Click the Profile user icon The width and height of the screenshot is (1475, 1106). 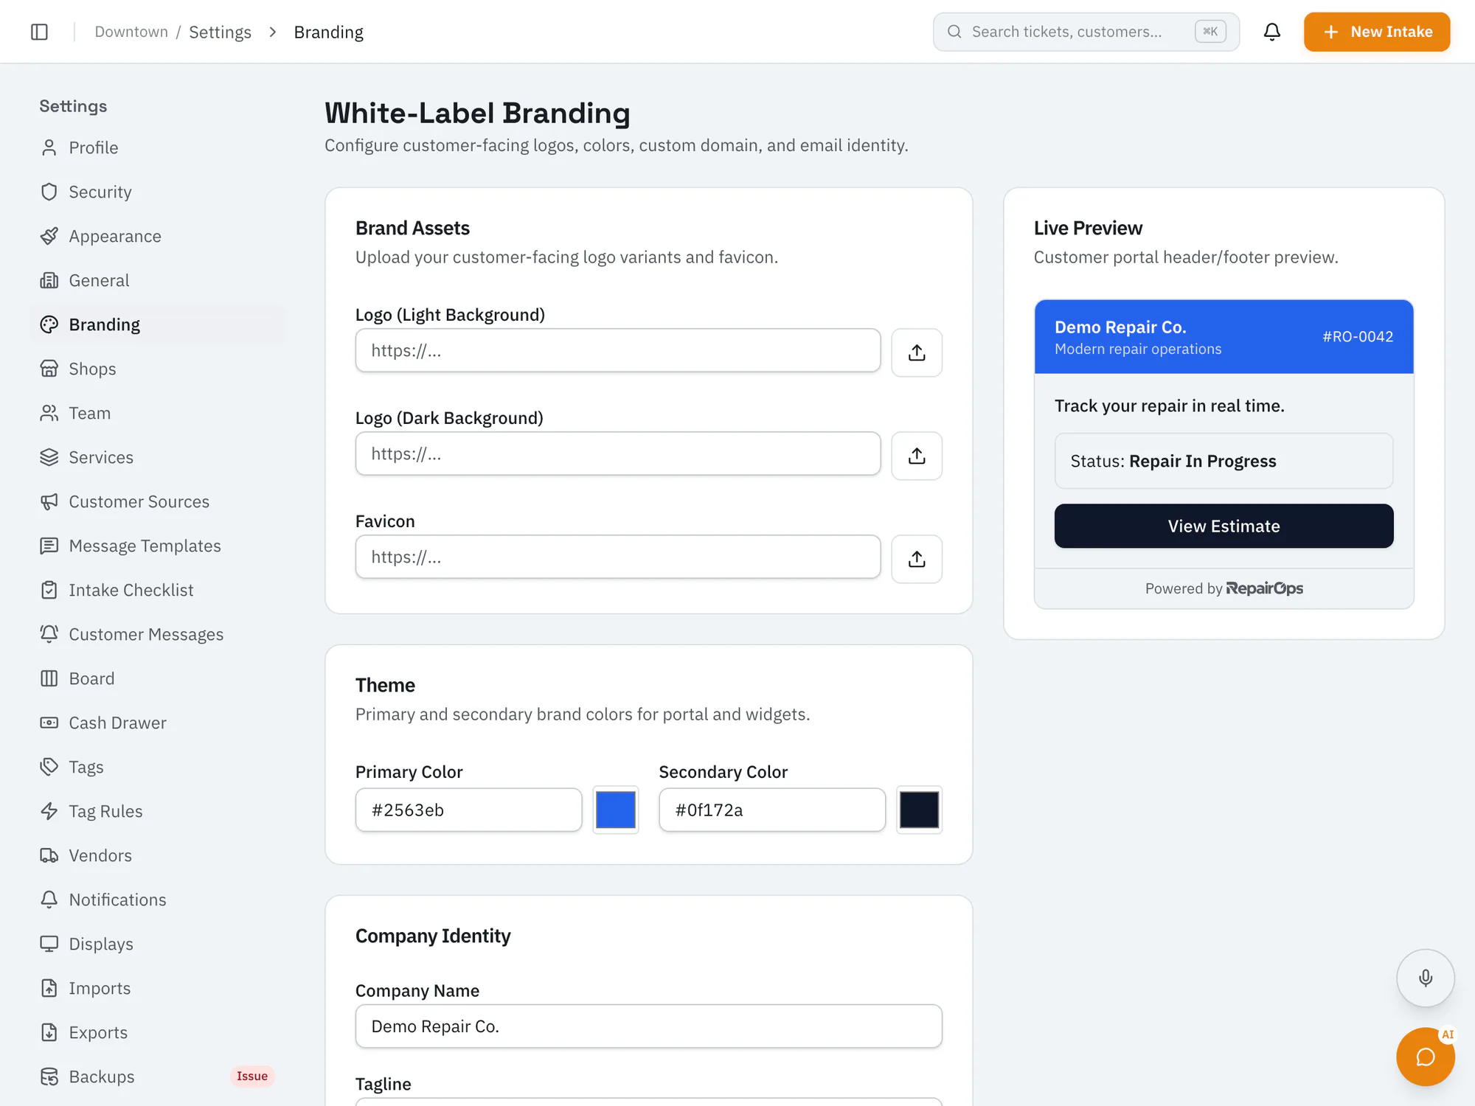(49, 147)
